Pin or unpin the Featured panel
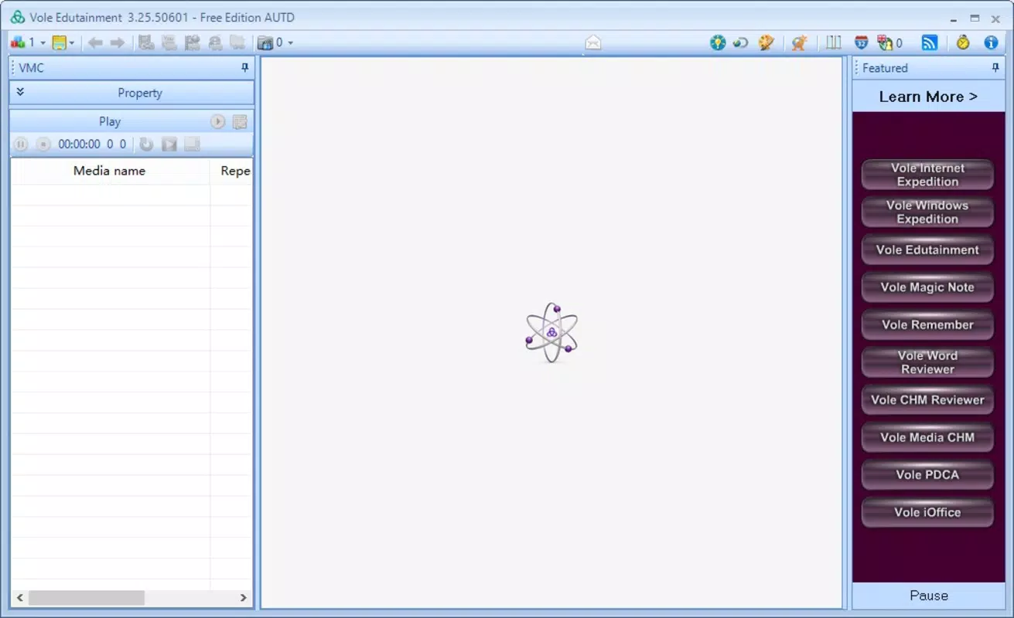Screen dimensions: 1014x618 click(995, 68)
